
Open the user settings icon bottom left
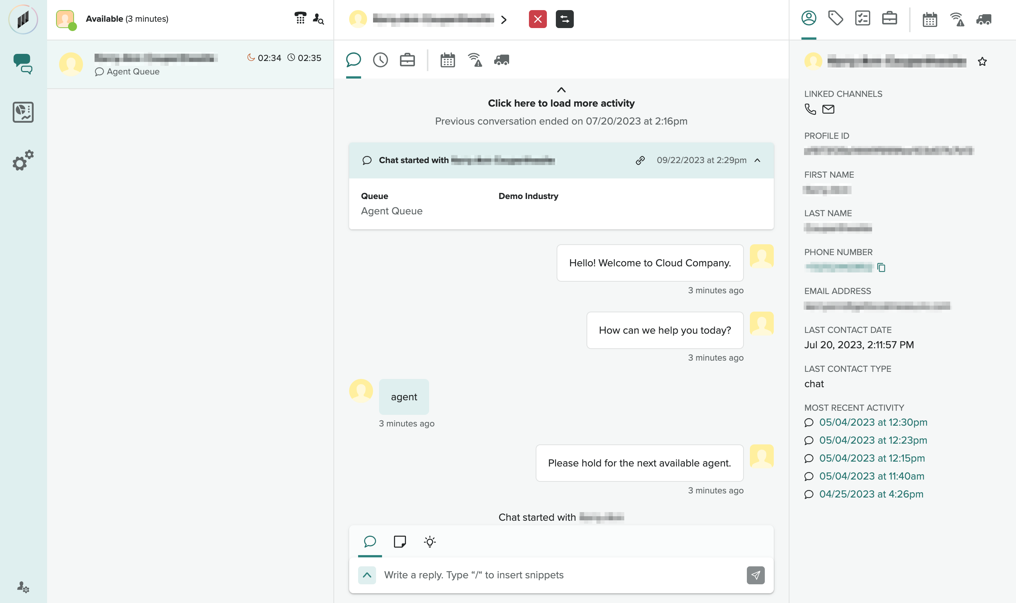(23, 587)
